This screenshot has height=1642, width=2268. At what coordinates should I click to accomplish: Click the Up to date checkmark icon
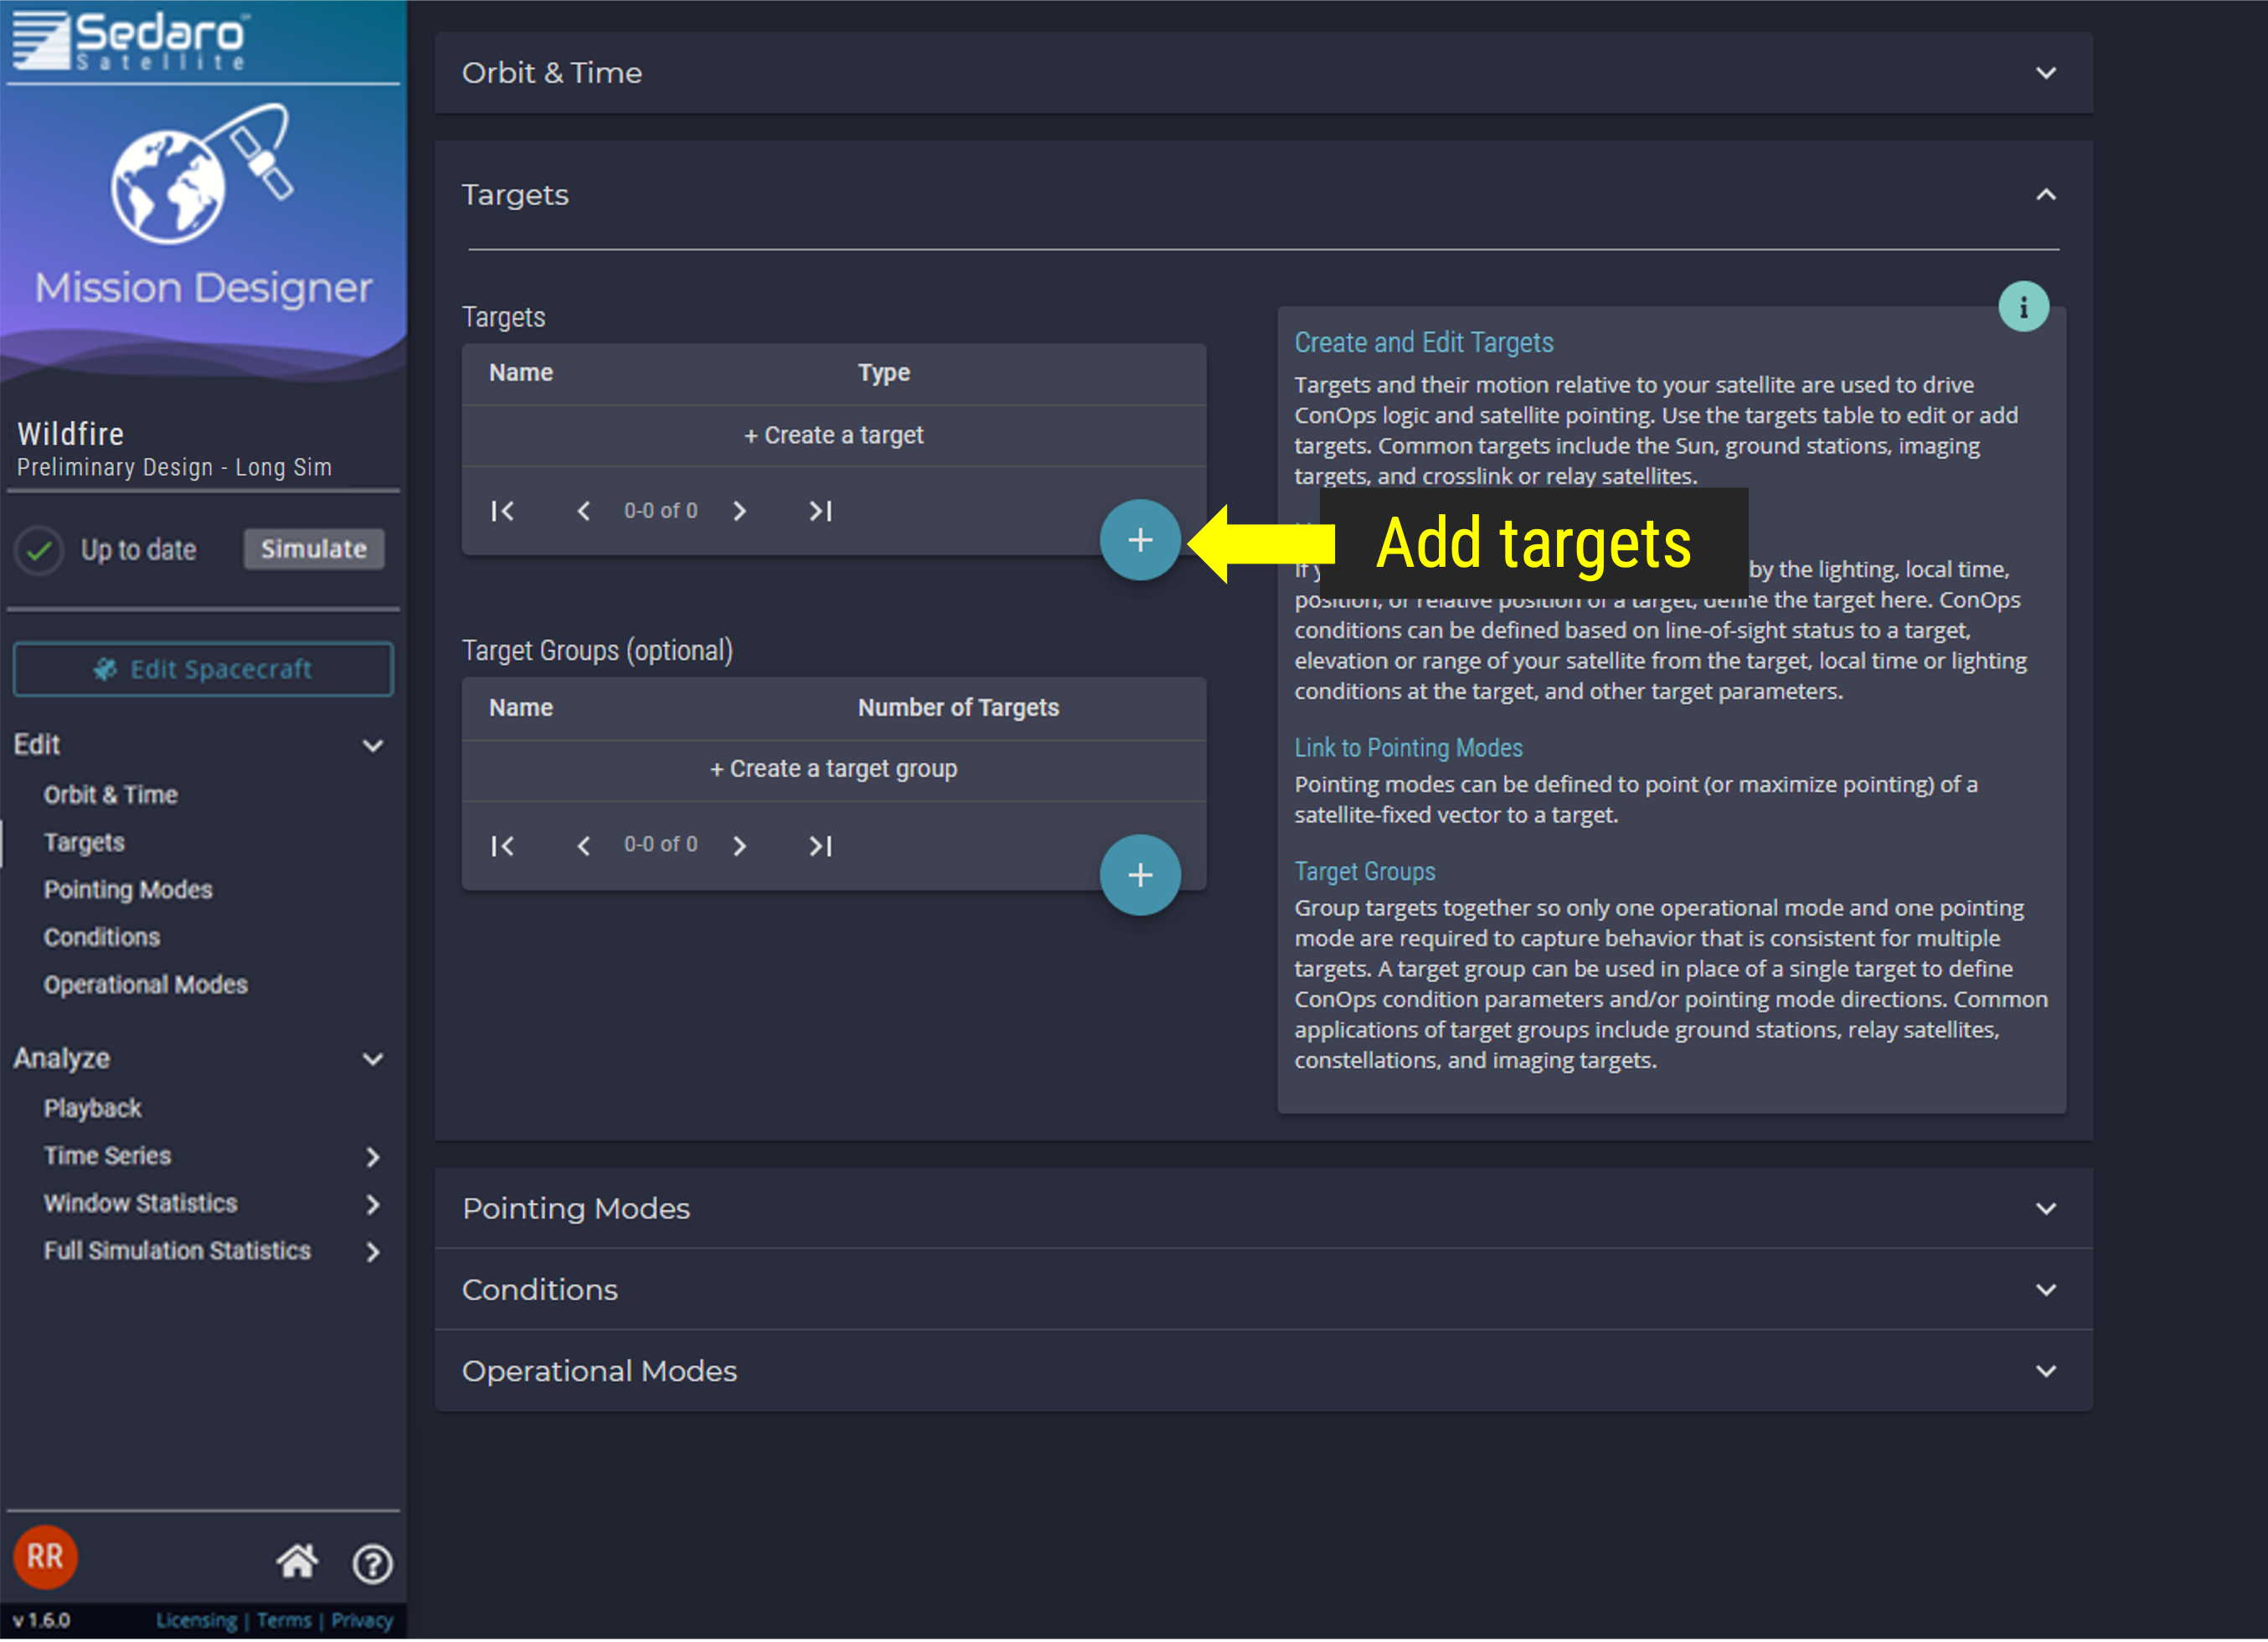click(37, 548)
